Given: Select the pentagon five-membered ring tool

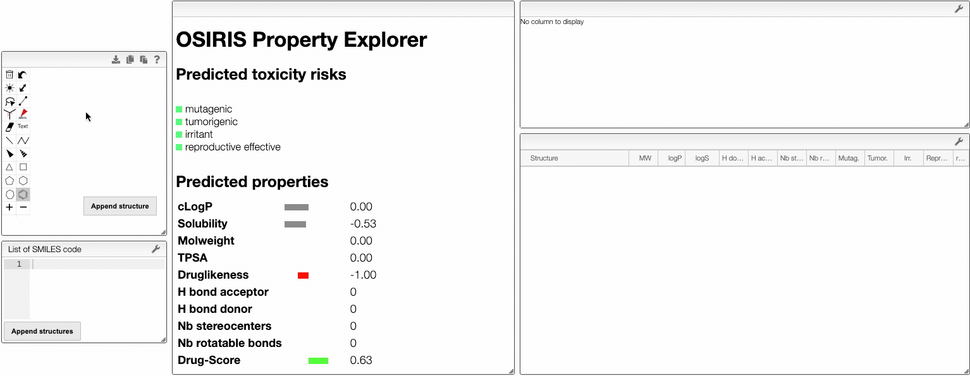Looking at the screenshot, I should 9,181.
